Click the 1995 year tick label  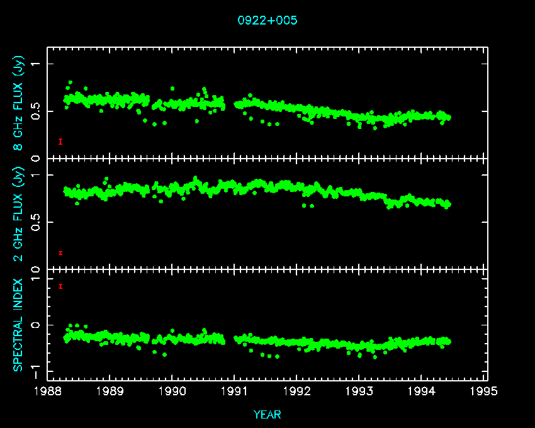click(x=484, y=391)
